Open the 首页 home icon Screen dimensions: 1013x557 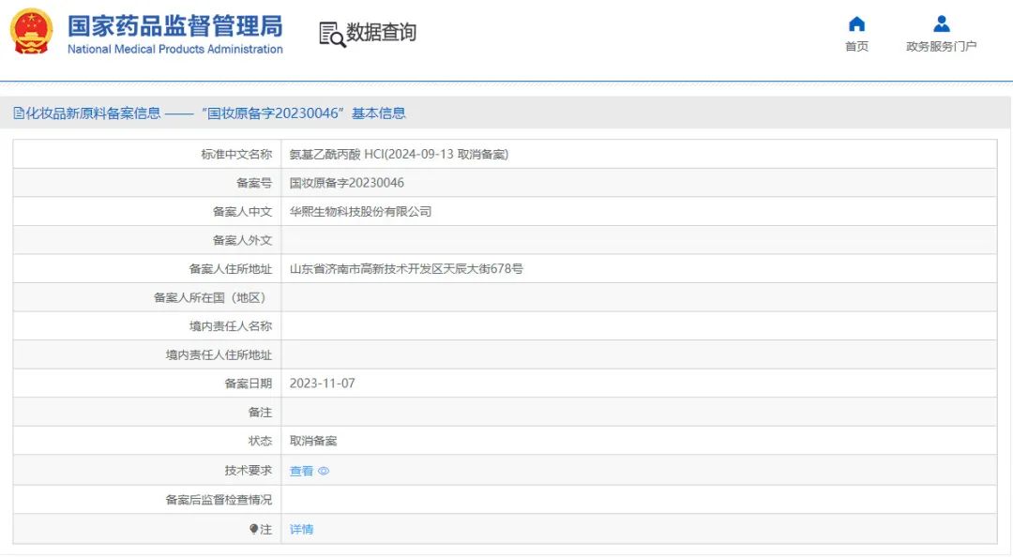tap(856, 24)
